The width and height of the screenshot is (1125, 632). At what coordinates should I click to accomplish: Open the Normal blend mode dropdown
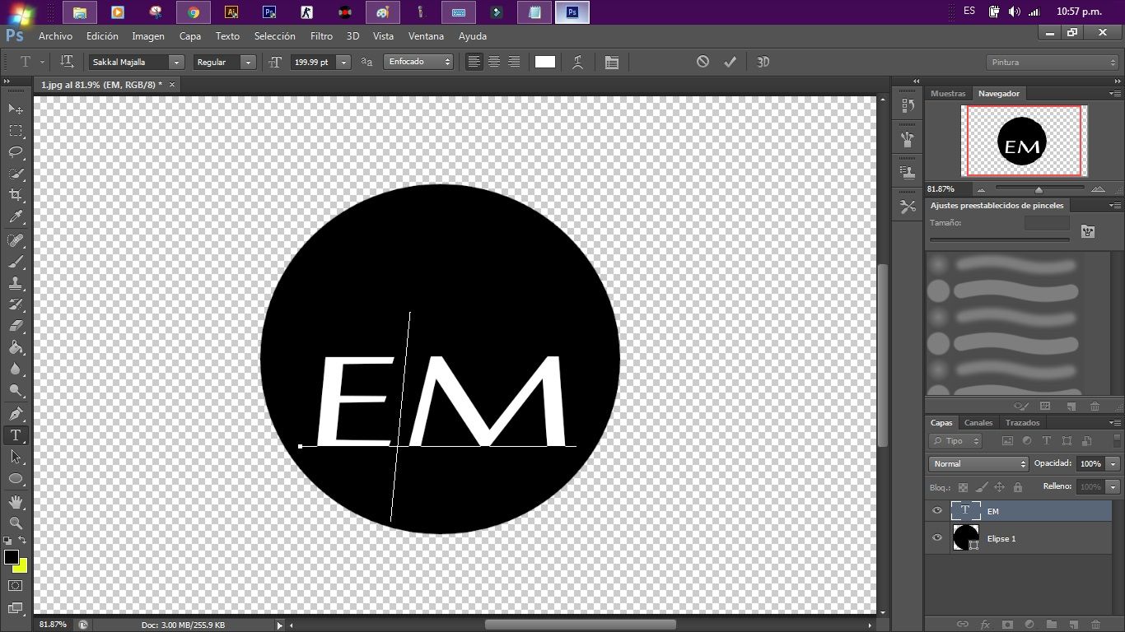[978, 463]
